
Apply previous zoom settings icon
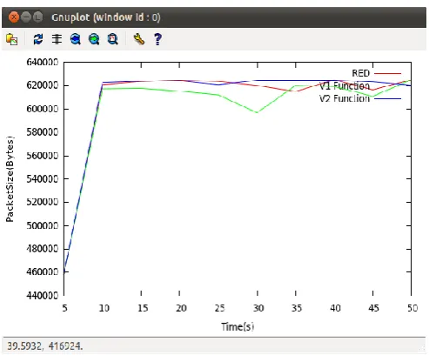point(76,39)
